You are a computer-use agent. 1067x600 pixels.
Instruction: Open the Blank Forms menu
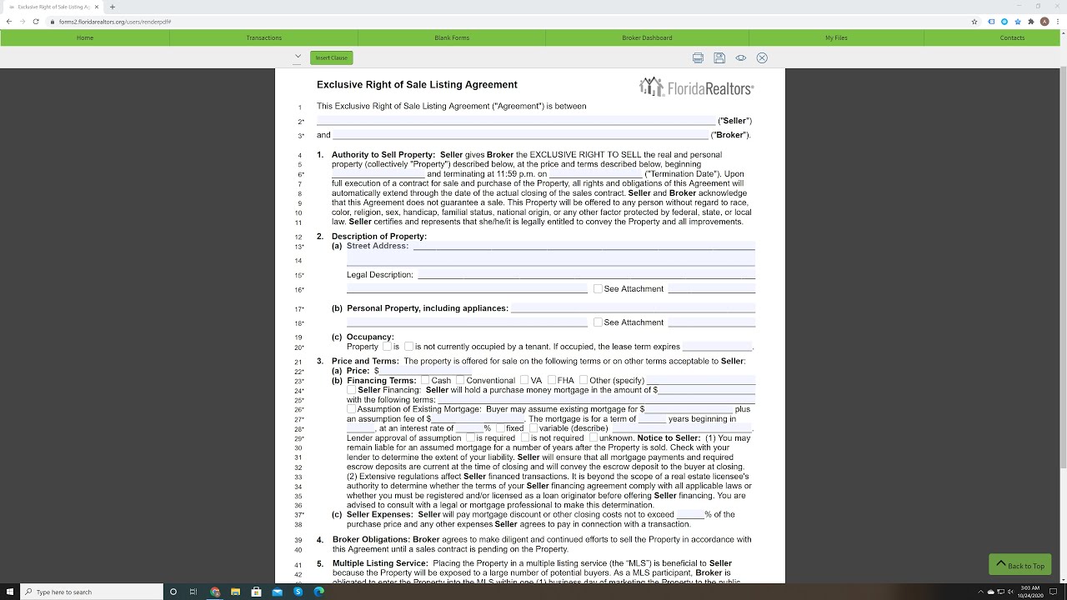point(452,37)
